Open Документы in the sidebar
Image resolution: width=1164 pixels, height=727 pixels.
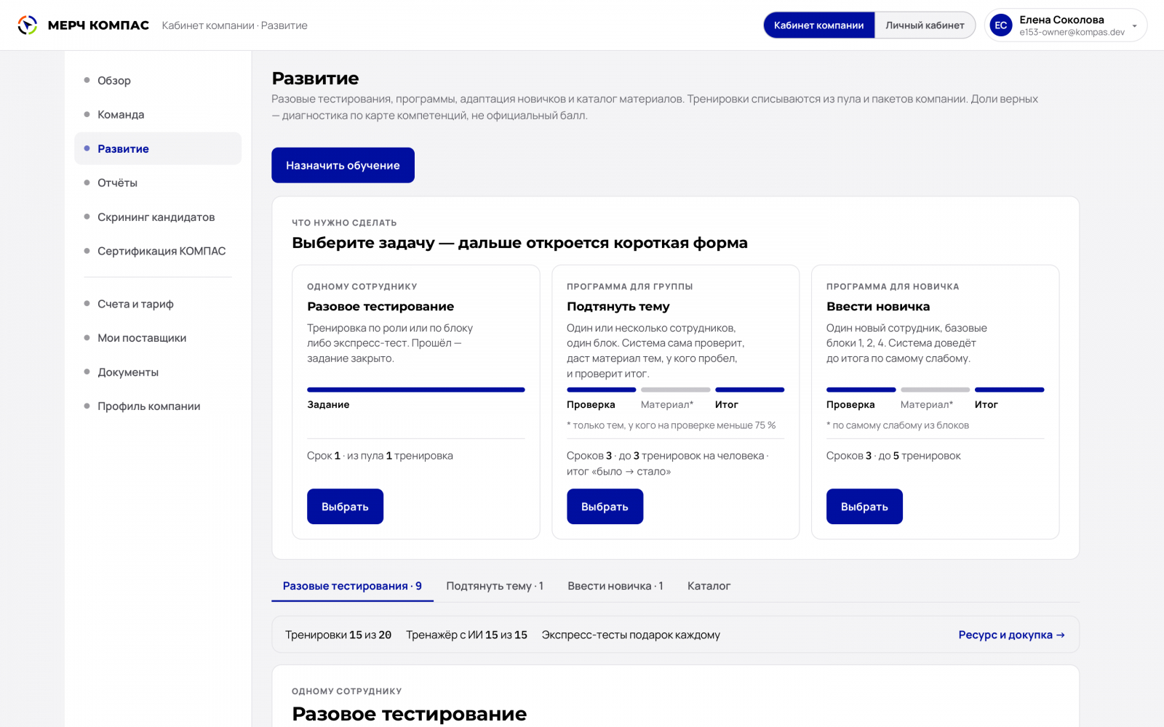click(158, 372)
